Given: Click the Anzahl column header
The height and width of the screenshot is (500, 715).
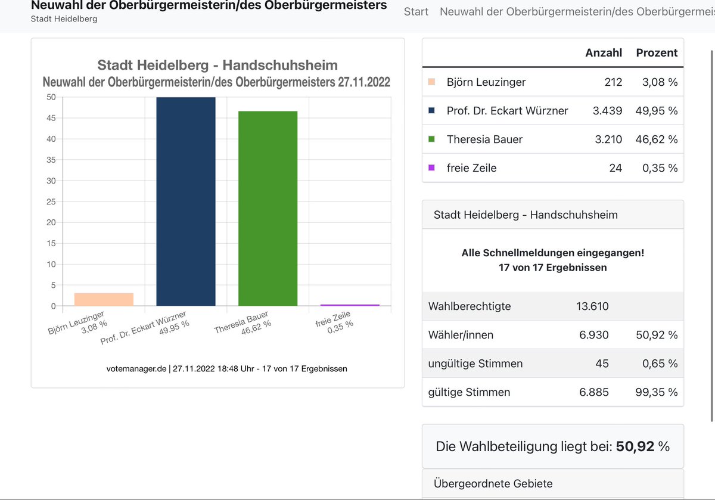Looking at the screenshot, I should (x=604, y=52).
